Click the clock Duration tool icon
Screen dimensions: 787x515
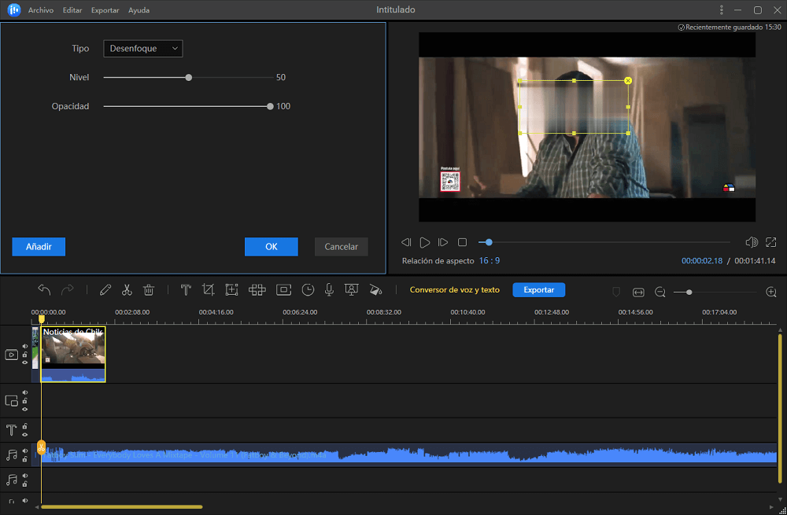pyautogui.click(x=308, y=290)
